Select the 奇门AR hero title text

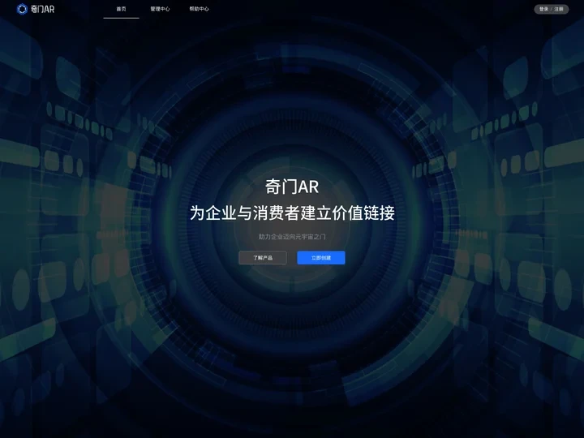[292, 187]
